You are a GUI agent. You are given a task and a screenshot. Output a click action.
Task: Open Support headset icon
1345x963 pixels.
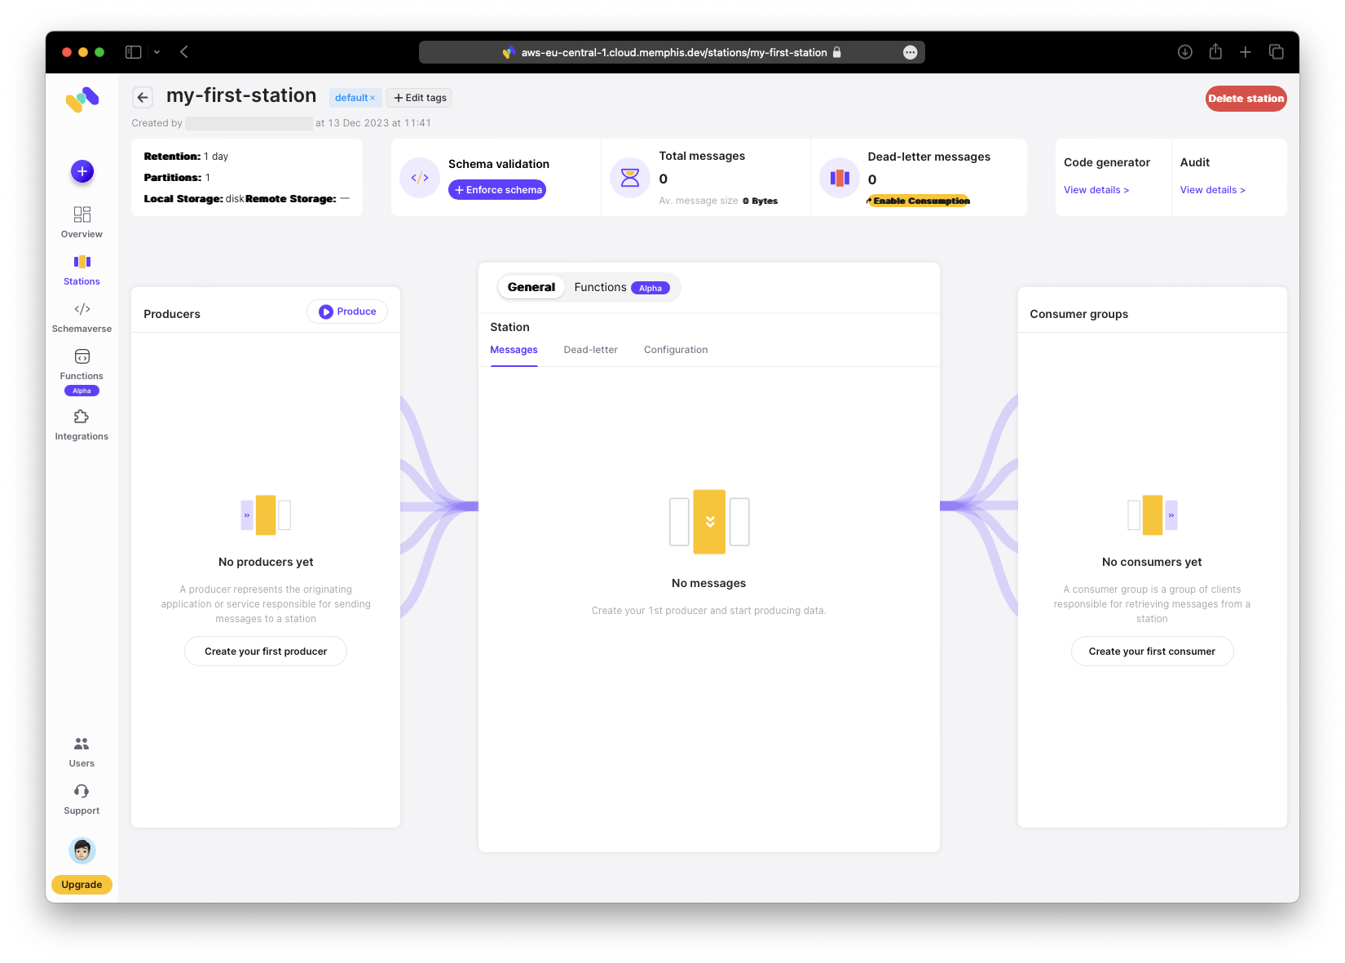[82, 799]
